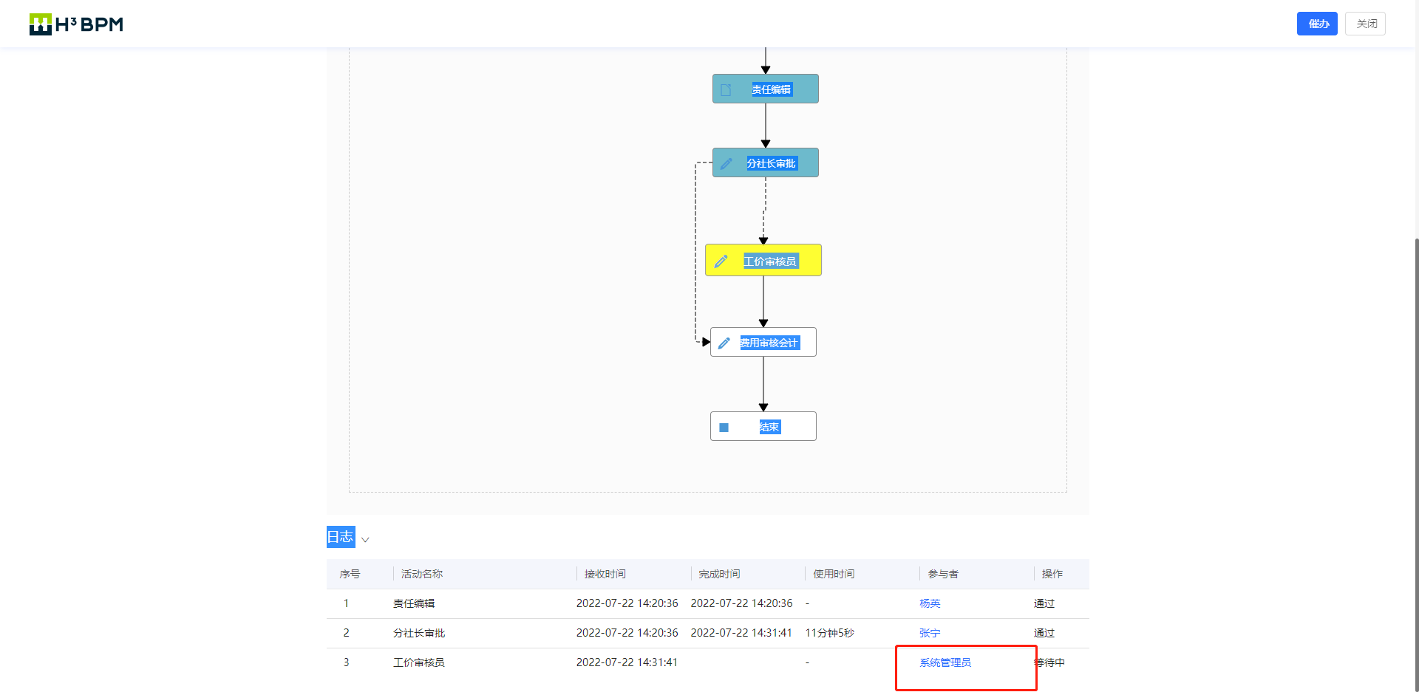Click receive time 2022-07-22 14:31:41 in row 3
The height and width of the screenshot is (692, 1419).
pos(627,662)
